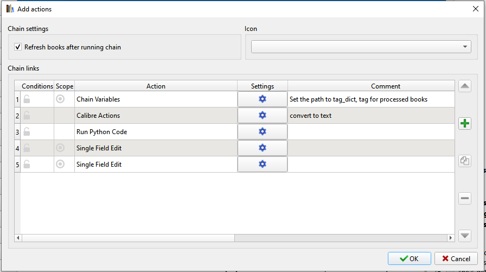The height and width of the screenshot is (272, 486).
Task: Click scope button for Chain Variables row
Action: pyautogui.click(x=60, y=99)
